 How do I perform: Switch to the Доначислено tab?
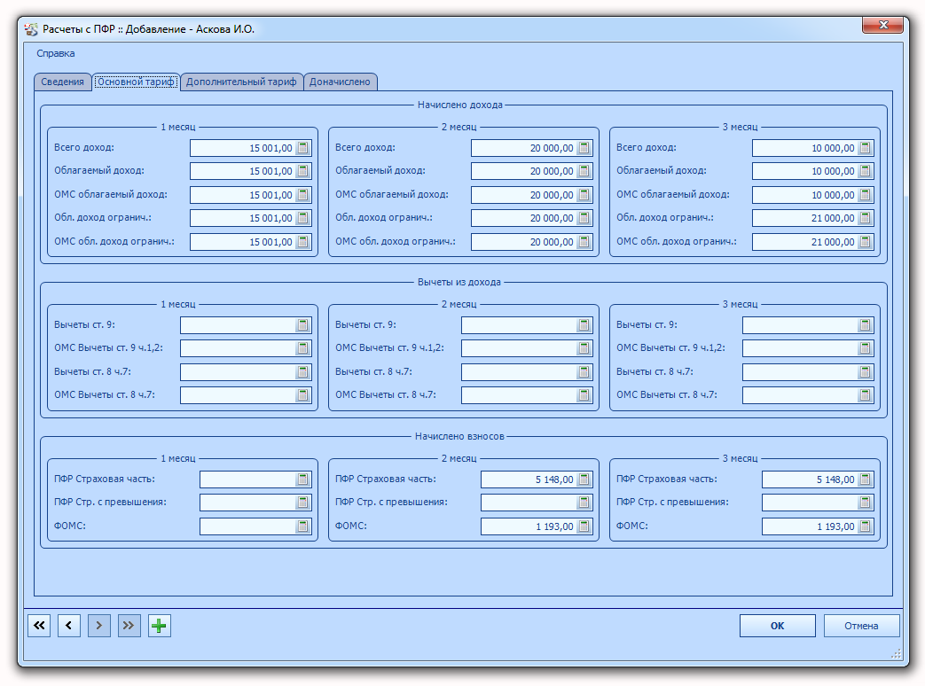[x=340, y=82]
